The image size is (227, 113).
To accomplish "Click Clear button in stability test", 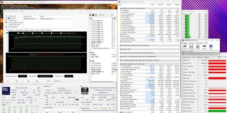I will tap(28, 81).
